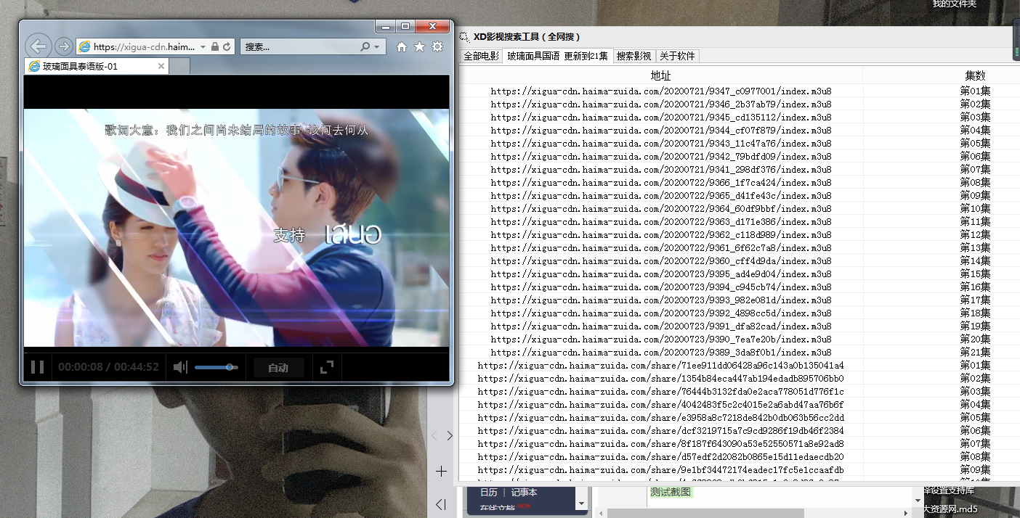The height and width of the screenshot is (518, 1020).
Task: Mute the video player volume
Action: (x=179, y=367)
